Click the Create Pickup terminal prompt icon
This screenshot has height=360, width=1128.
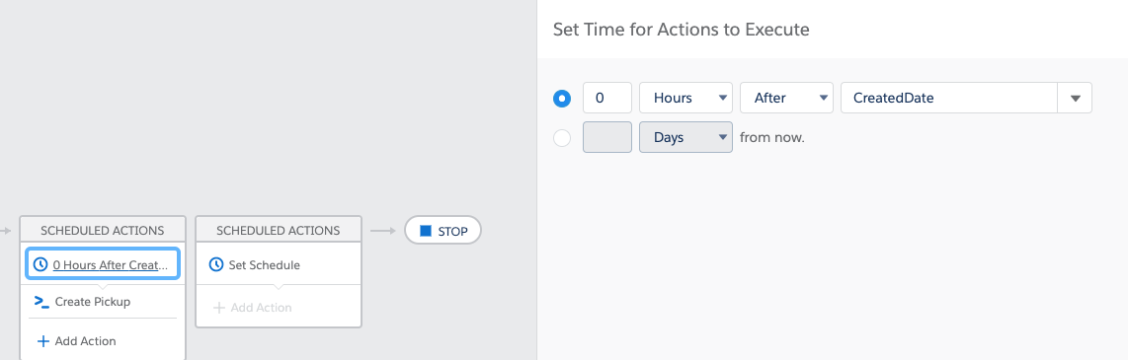click(41, 302)
